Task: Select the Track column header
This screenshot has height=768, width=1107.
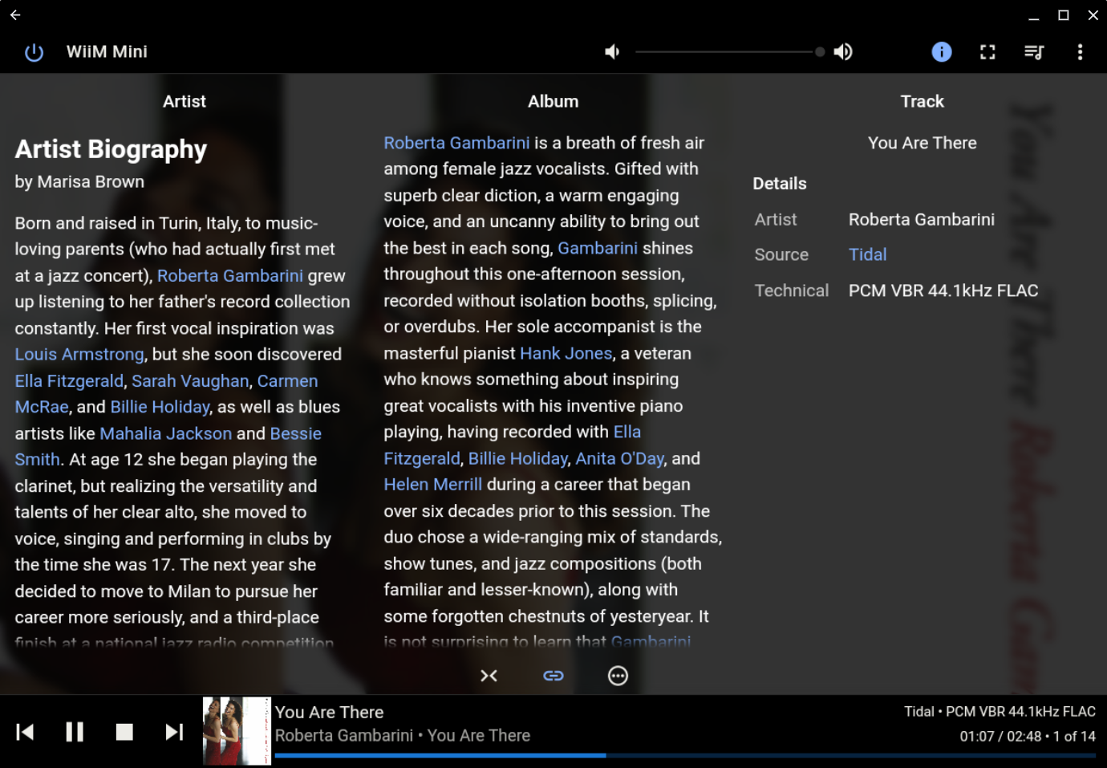Action: click(x=922, y=101)
